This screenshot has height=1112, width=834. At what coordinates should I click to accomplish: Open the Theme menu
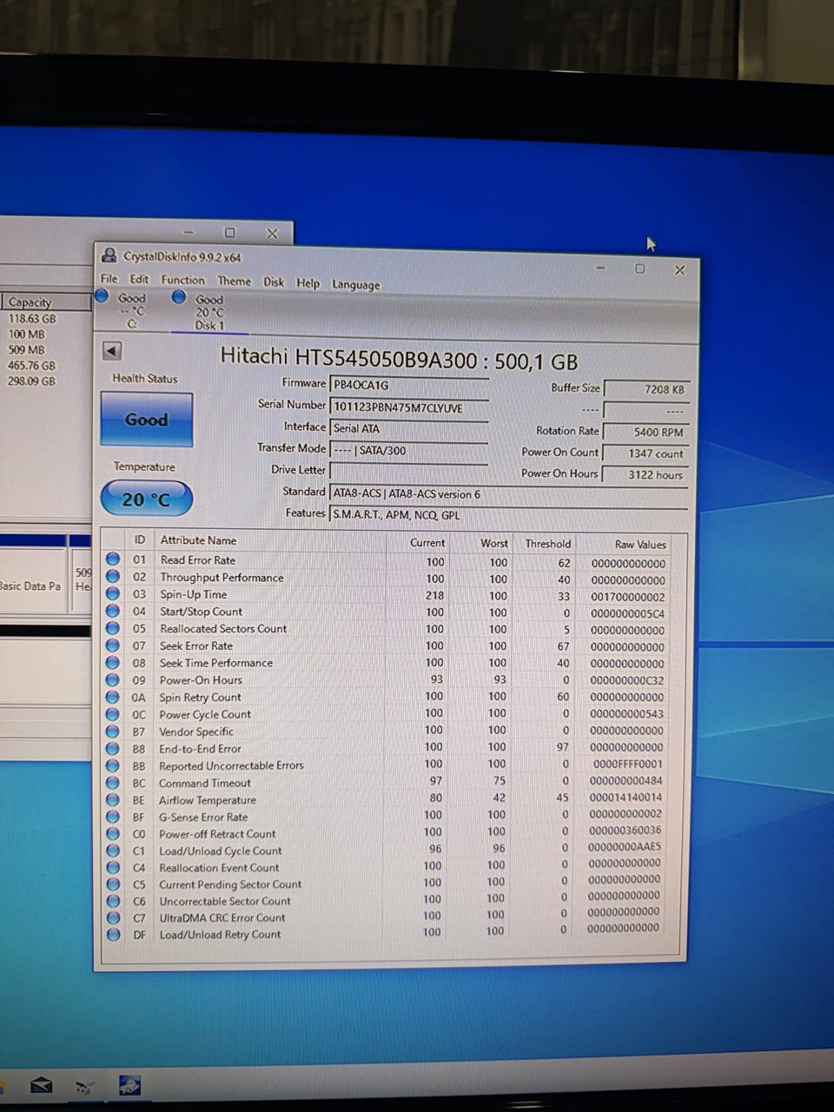pyautogui.click(x=234, y=281)
